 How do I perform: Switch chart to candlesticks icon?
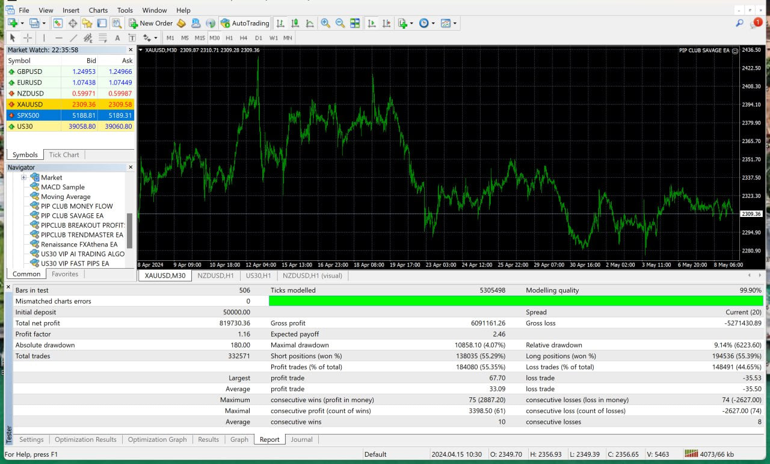295,23
